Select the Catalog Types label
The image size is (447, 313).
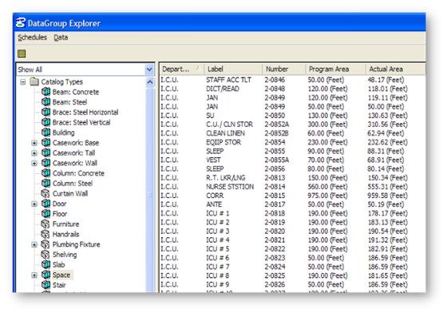(62, 81)
